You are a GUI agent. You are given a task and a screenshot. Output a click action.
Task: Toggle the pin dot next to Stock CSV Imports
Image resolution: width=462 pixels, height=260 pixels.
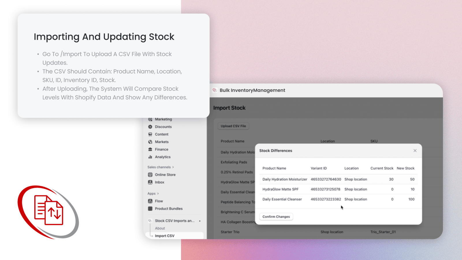click(200, 220)
